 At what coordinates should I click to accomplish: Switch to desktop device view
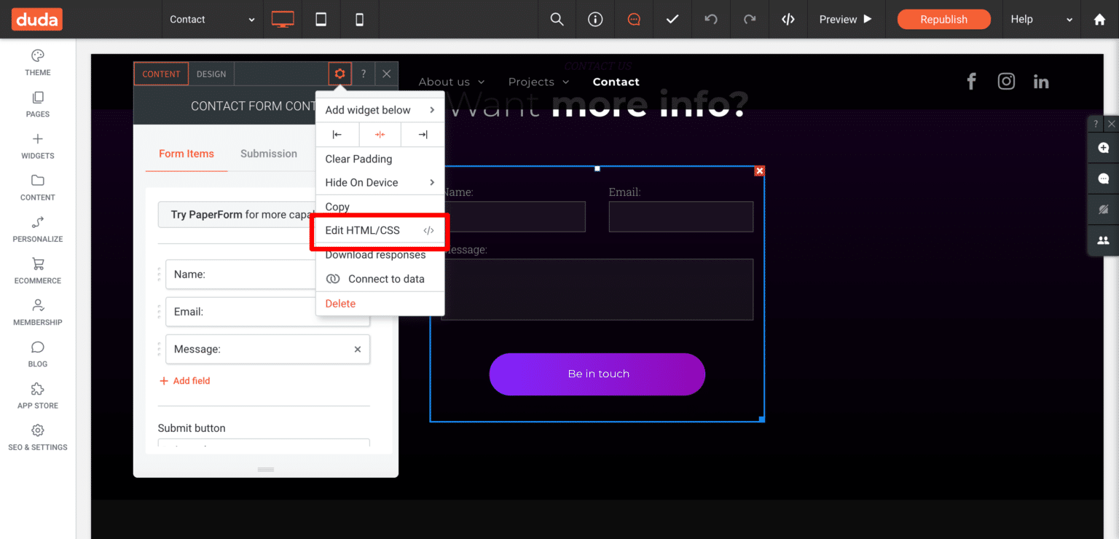283,20
